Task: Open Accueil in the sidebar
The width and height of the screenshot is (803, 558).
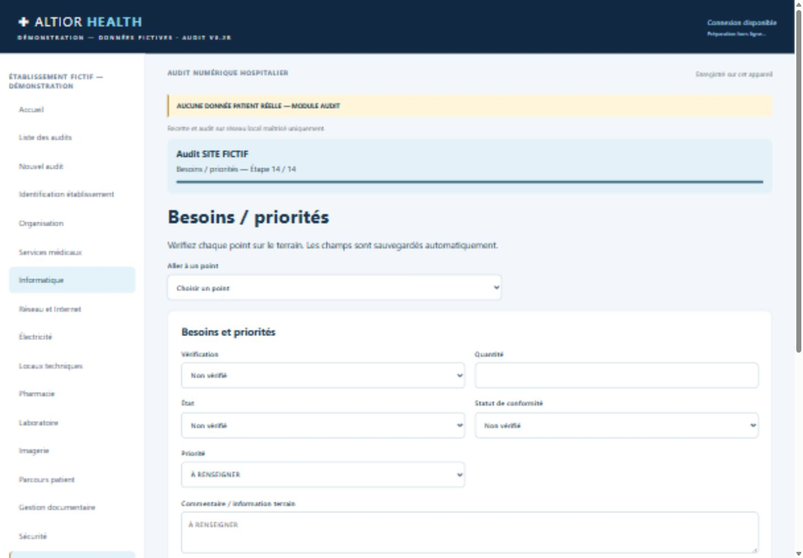Action: [x=72, y=109]
